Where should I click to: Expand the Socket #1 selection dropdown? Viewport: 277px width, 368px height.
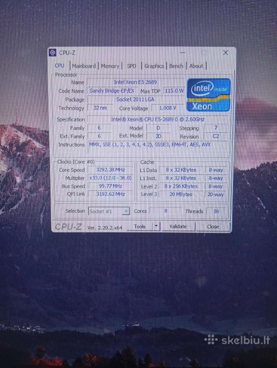(126, 211)
